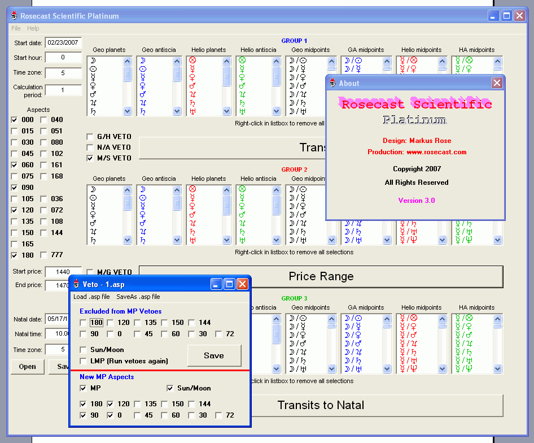Image resolution: width=534 pixels, height=443 pixels.
Task: Open the File menu
Action: [16, 28]
